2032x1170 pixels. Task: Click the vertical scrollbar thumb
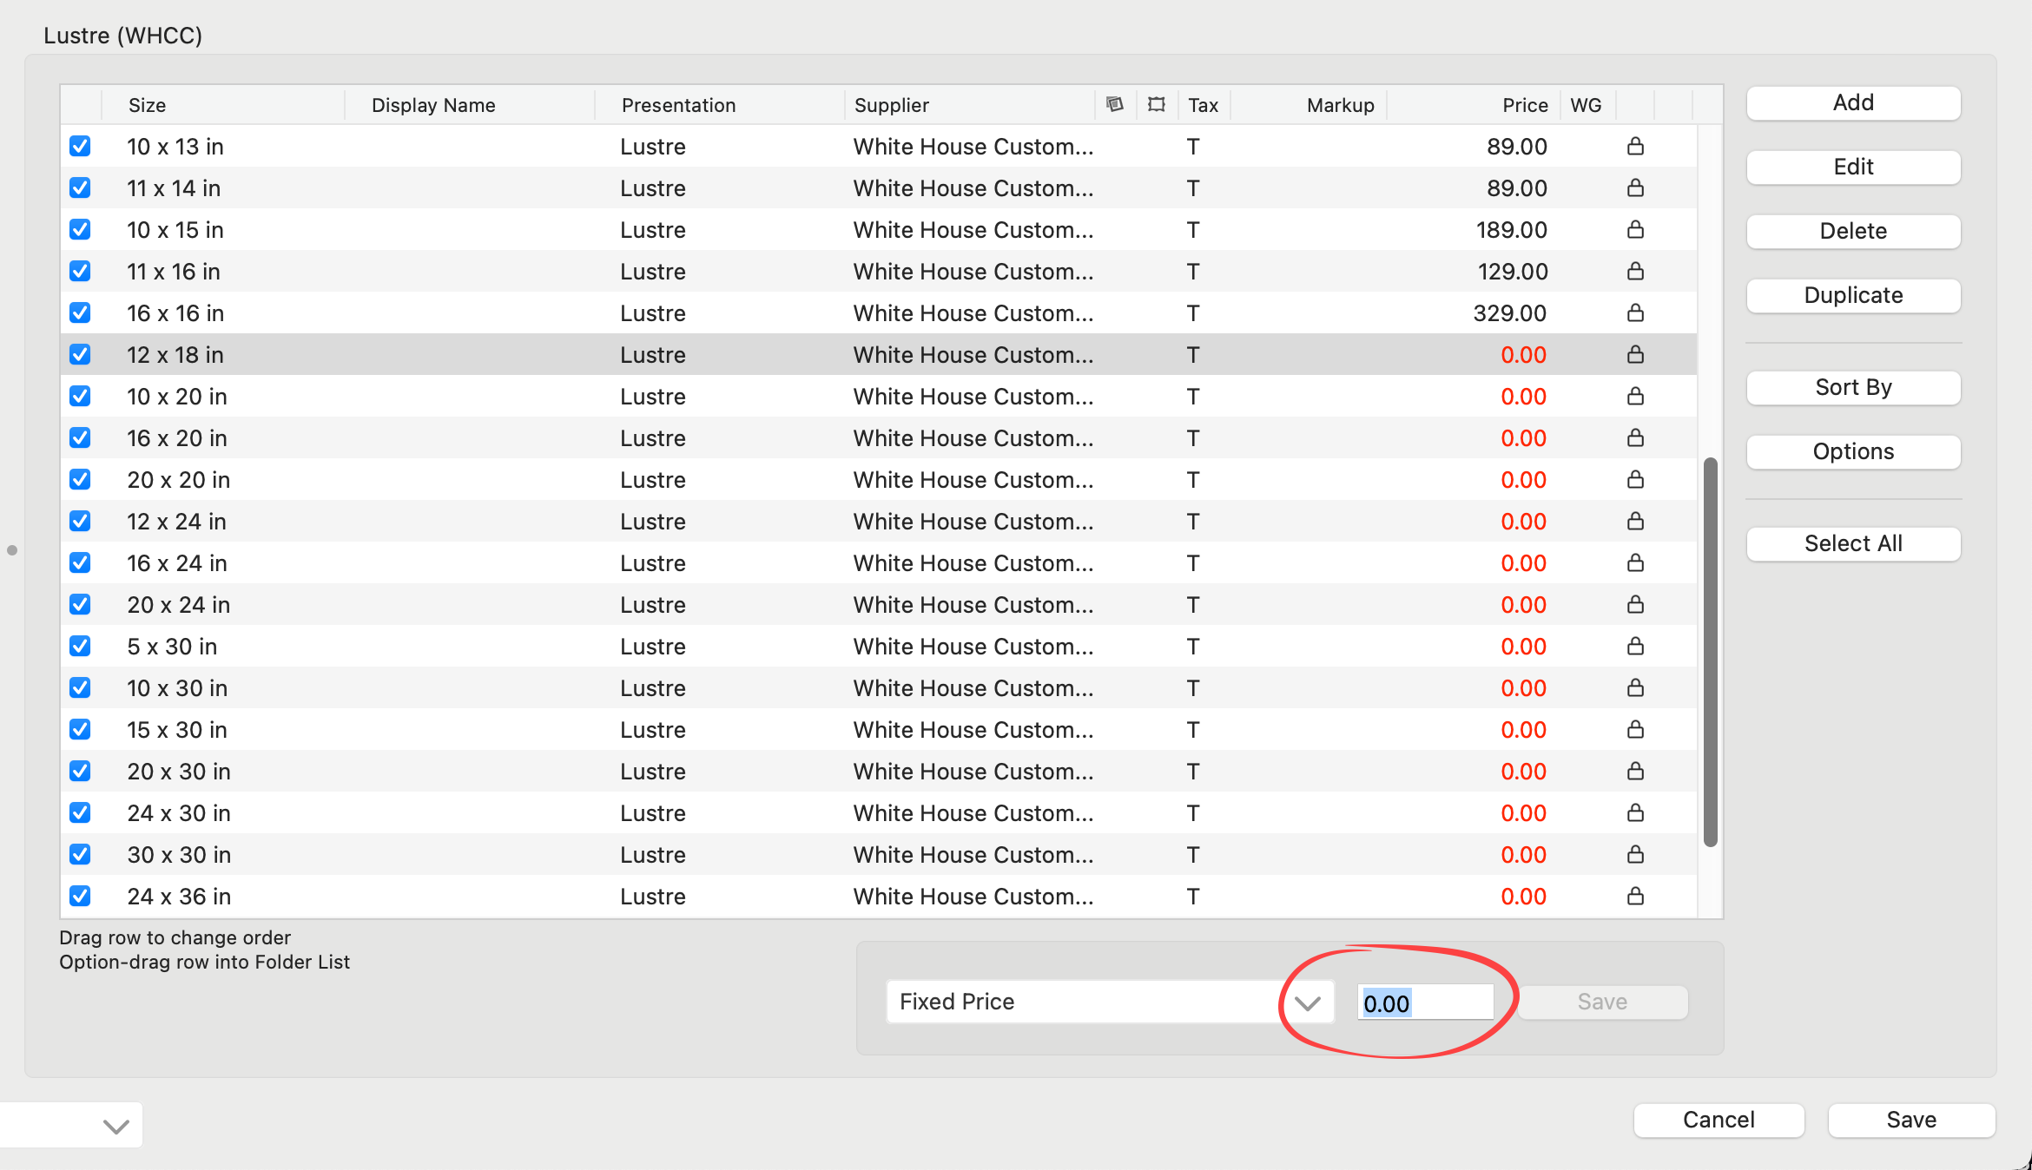(1710, 651)
